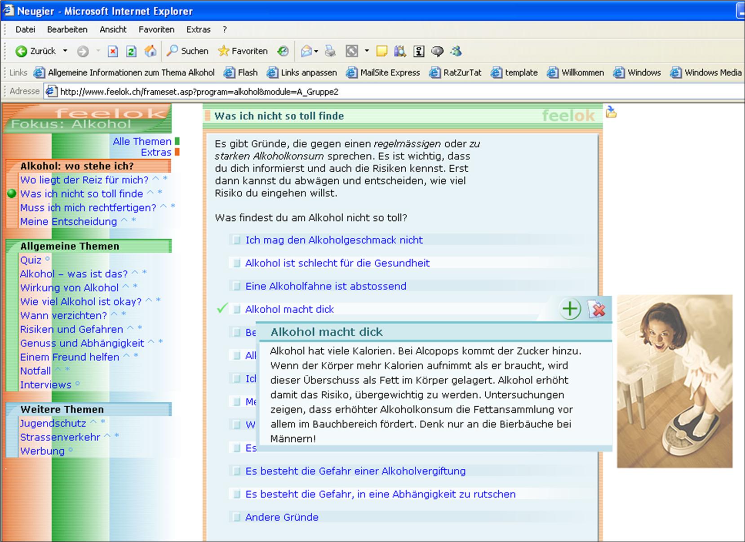Open the ? help menu
This screenshot has height=542, width=745.
225,30
